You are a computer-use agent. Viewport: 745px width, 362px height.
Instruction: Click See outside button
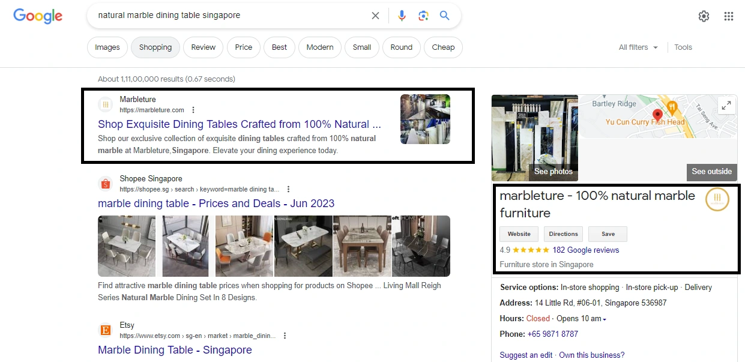711,172
